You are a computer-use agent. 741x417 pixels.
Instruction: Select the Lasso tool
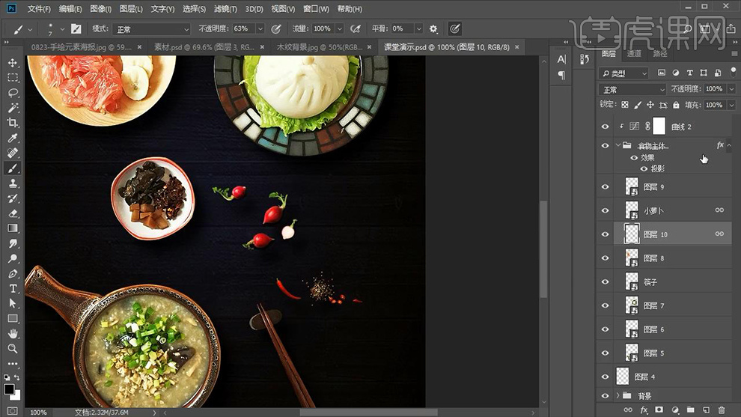click(13, 93)
